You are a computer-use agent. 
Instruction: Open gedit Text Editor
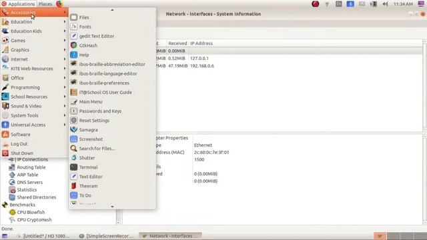[x=112, y=36]
